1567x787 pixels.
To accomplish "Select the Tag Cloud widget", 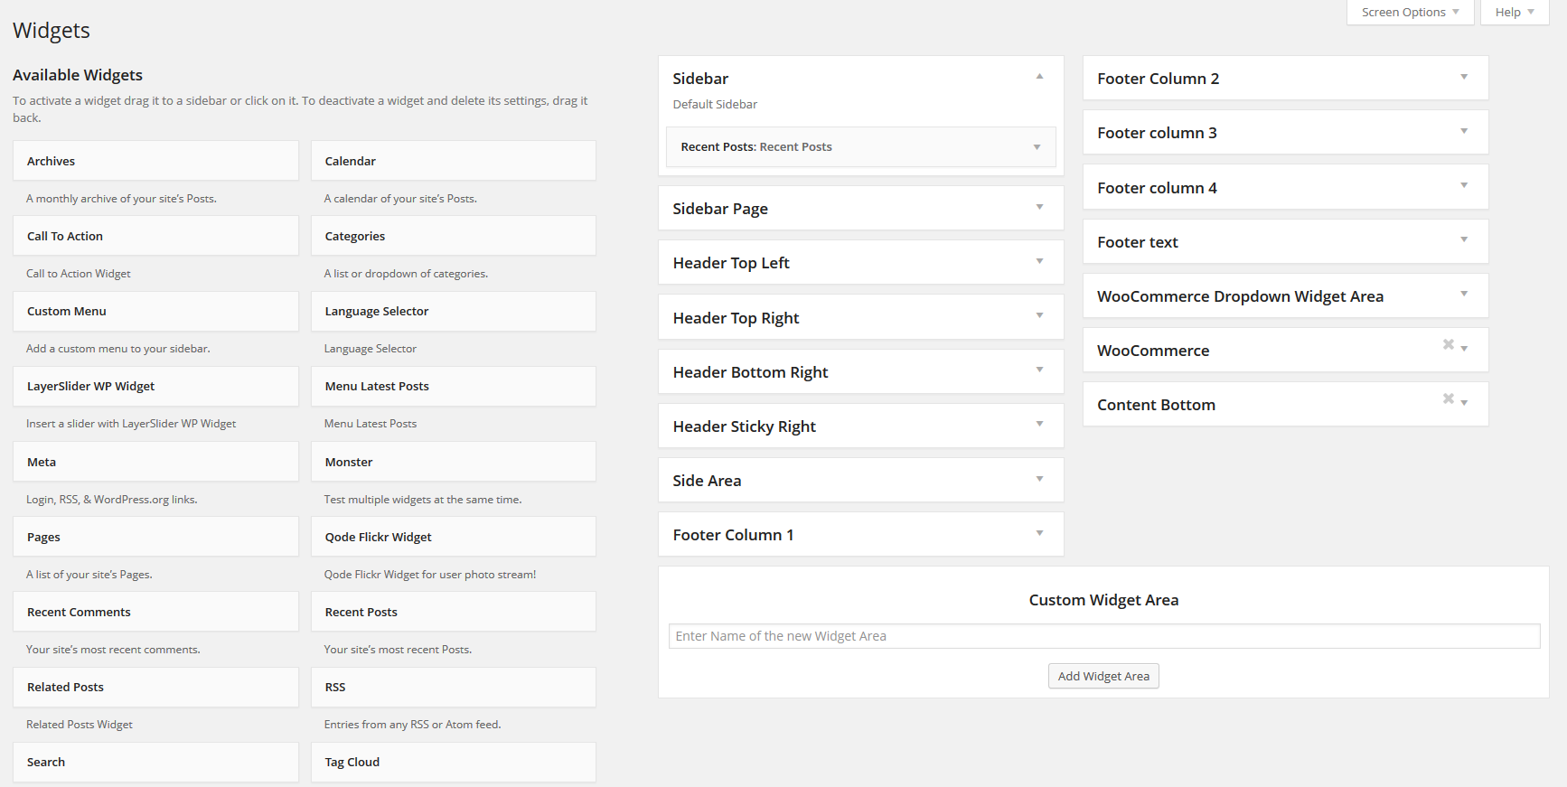I will tap(453, 762).
